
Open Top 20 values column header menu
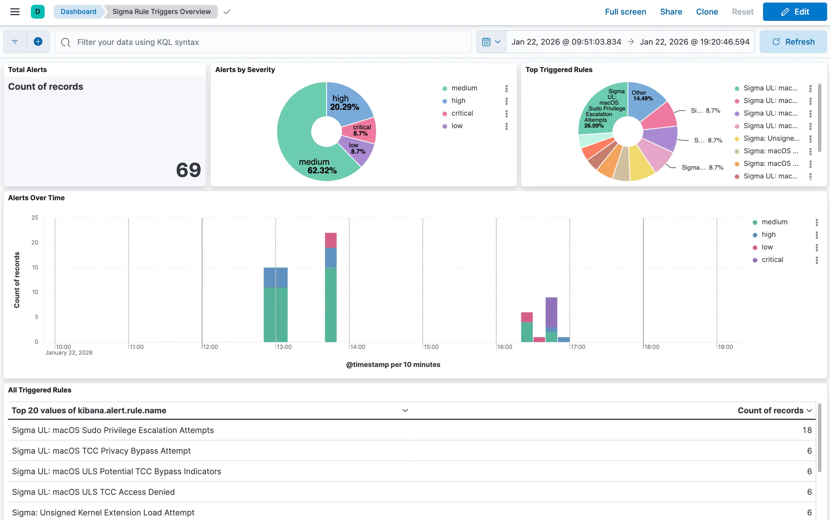pyautogui.click(x=405, y=411)
